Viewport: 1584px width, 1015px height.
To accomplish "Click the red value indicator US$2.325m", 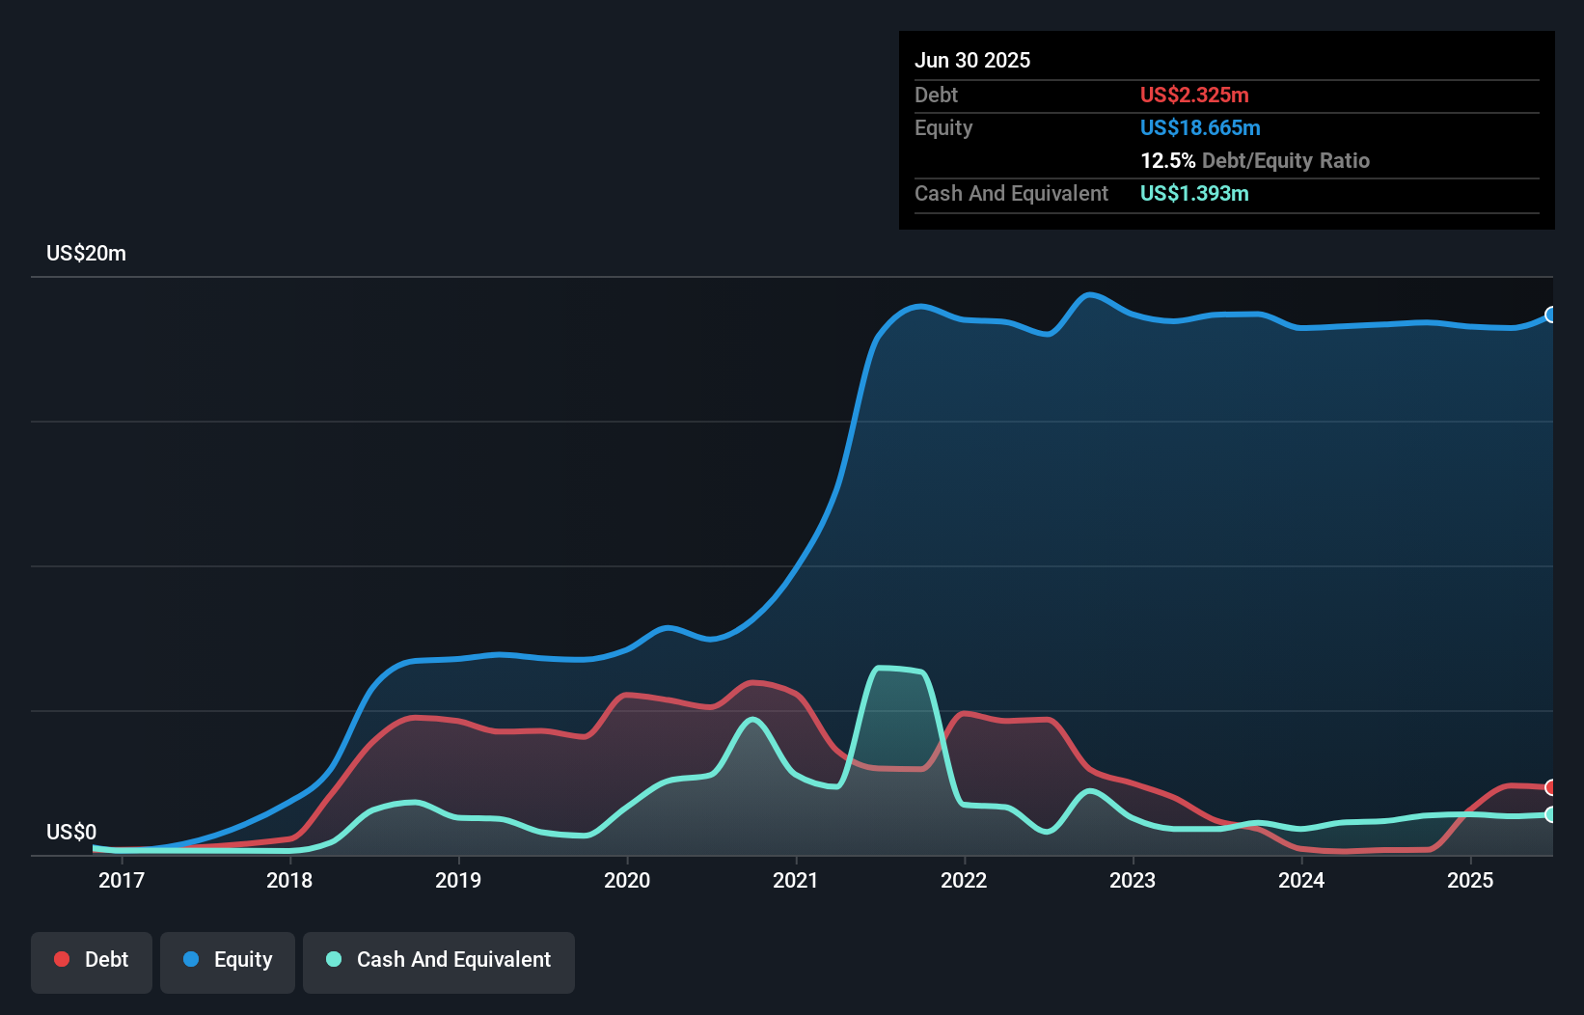I will (x=1194, y=96).
